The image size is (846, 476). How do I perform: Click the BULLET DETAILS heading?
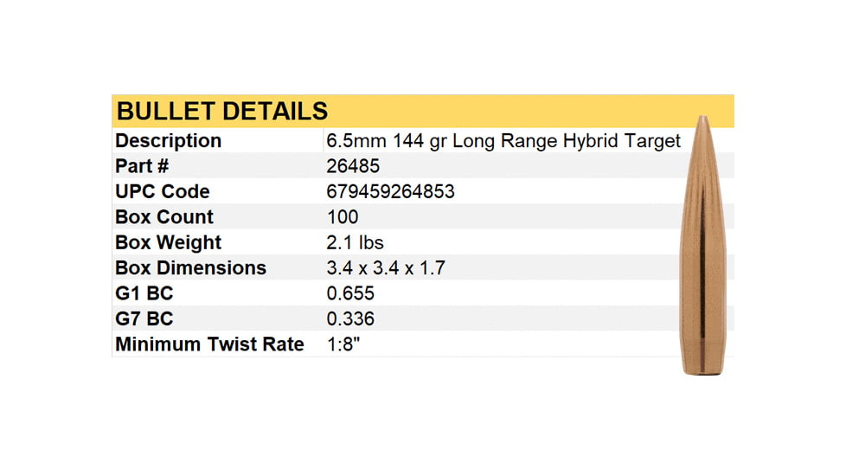click(222, 111)
